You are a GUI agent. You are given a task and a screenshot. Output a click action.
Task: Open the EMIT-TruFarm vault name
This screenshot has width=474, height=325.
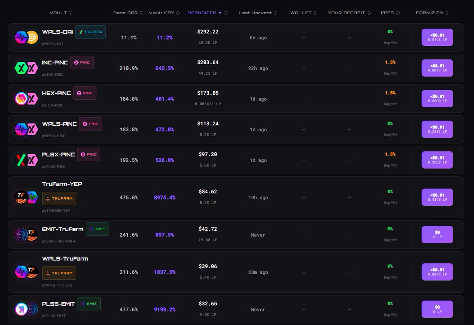(x=63, y=229)
